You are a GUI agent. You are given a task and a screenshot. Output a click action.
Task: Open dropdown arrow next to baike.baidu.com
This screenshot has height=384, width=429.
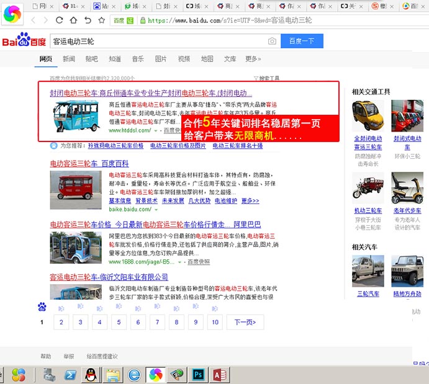pyautogui.click(x=156, y=210)
